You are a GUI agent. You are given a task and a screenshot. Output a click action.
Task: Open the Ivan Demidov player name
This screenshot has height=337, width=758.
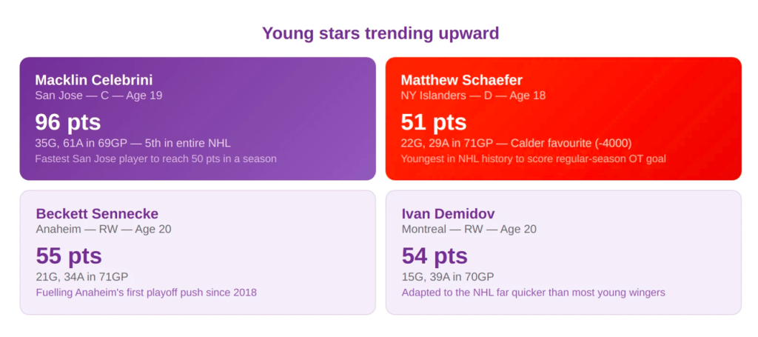pyautogui.click(x=449, y=213)
